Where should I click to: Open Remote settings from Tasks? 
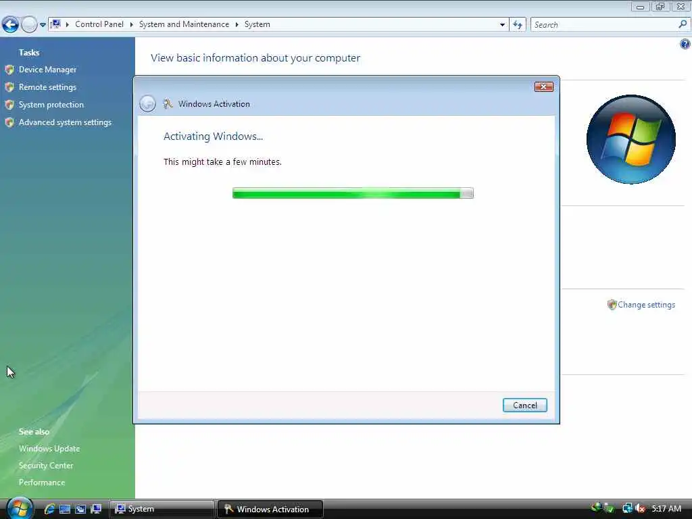tap(47, 87)
